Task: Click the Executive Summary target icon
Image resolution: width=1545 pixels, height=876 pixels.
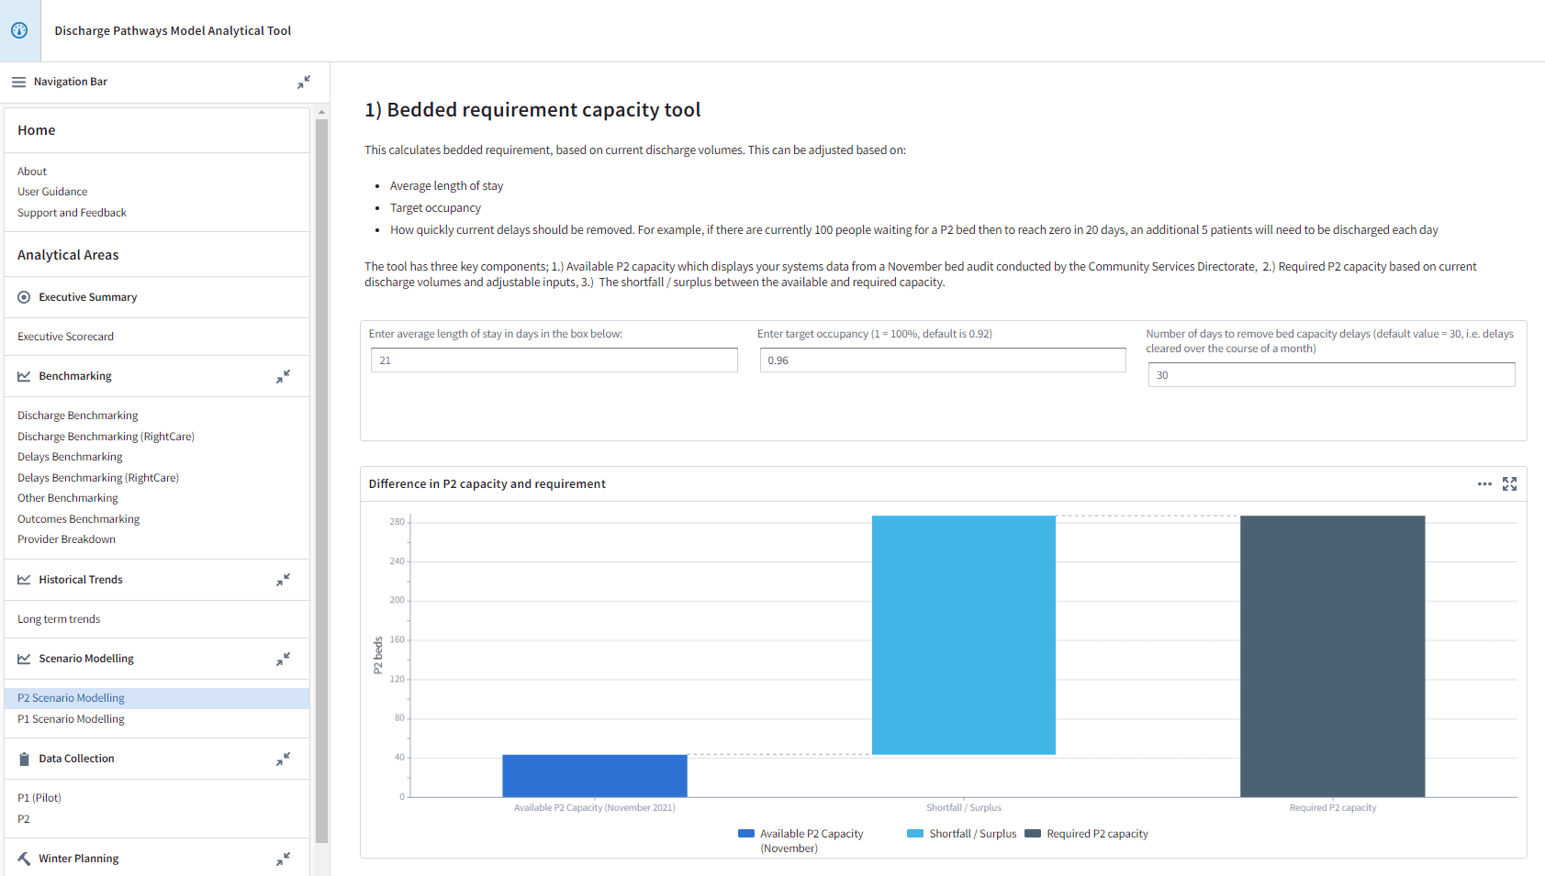Action: click(x=24, y=297)
